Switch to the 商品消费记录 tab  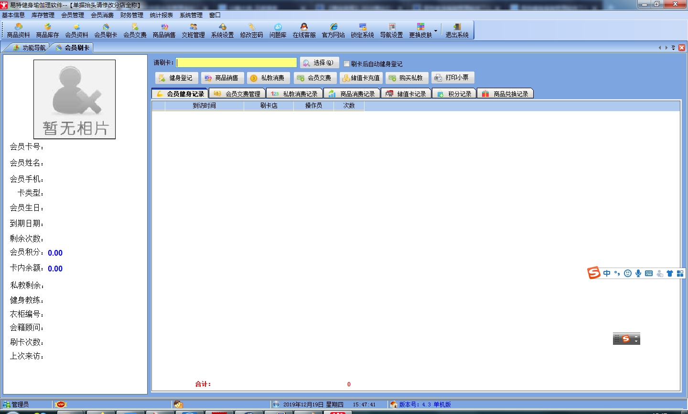pos(352,94)
